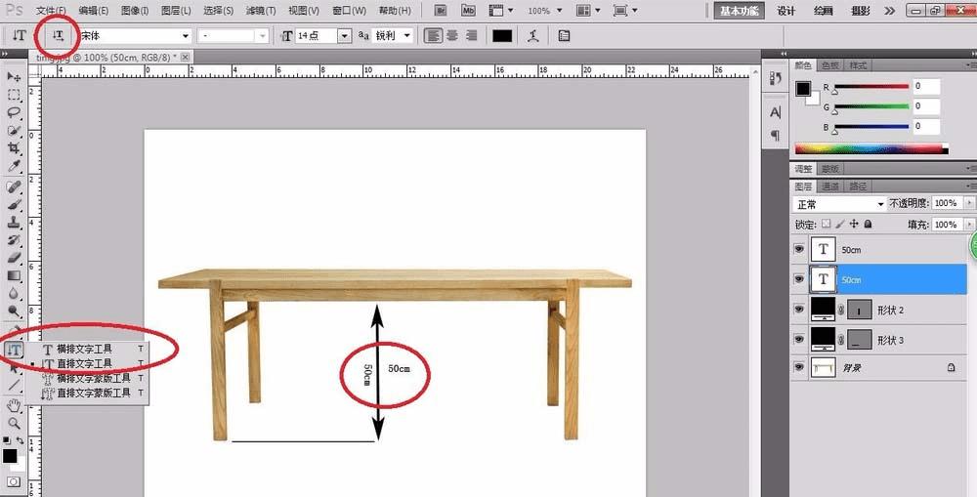Select the Hand tool

click(x=14, y=406)
